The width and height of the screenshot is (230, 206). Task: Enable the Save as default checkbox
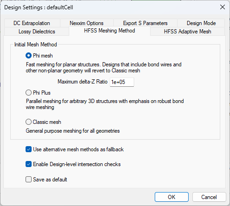(28, 180)
